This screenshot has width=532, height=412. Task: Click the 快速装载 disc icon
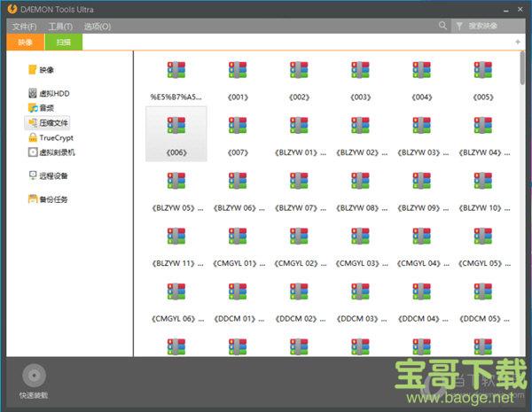pos(34,376)
